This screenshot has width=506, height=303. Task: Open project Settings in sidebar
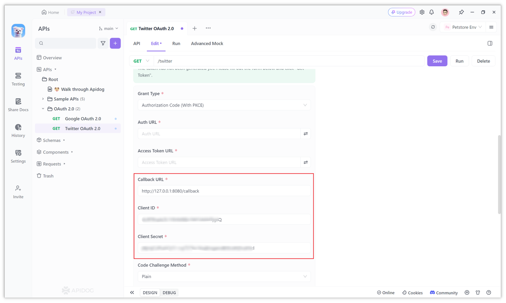18,156
